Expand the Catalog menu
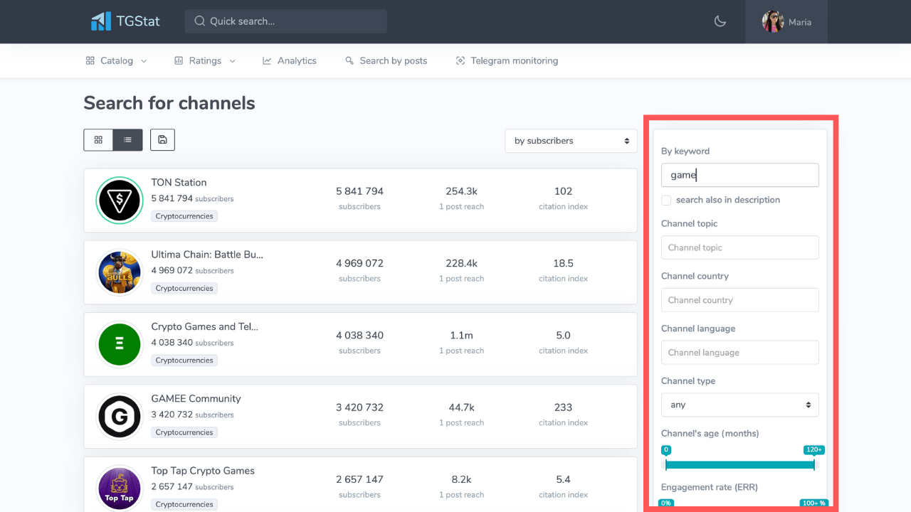This screenshot has width=911, height=512. [x=117, y=61]
